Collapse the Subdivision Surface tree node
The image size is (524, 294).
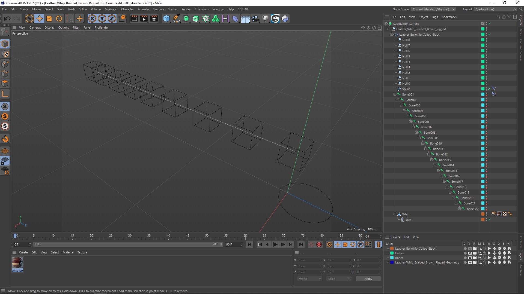tap(386, 24)
